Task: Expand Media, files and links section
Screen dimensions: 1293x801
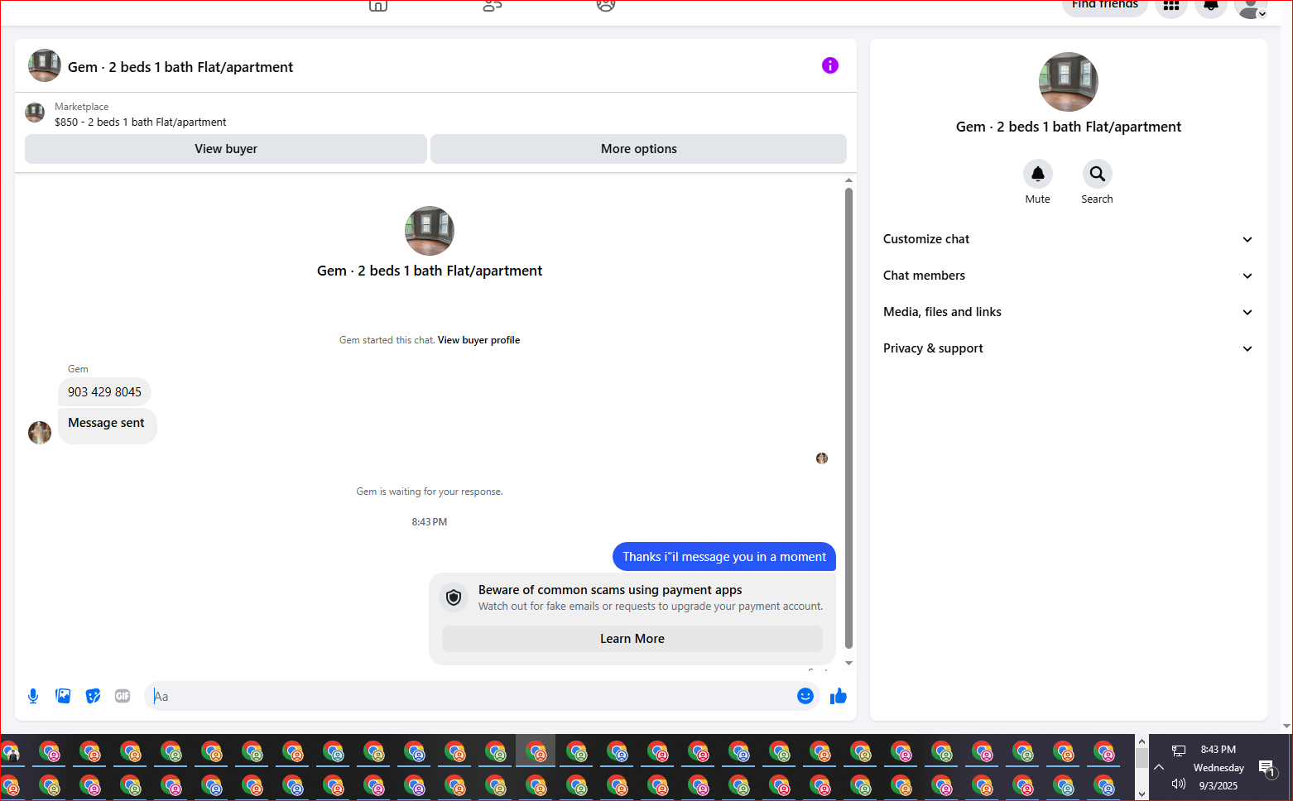Action: (1069, 312)
